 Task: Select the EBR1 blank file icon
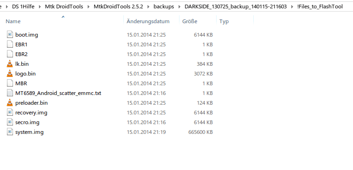click(10, 44)
